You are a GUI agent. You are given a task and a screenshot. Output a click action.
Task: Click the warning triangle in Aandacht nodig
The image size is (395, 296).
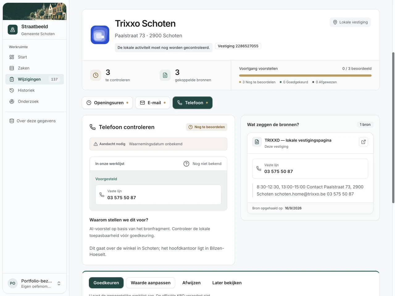coord(96,144)
